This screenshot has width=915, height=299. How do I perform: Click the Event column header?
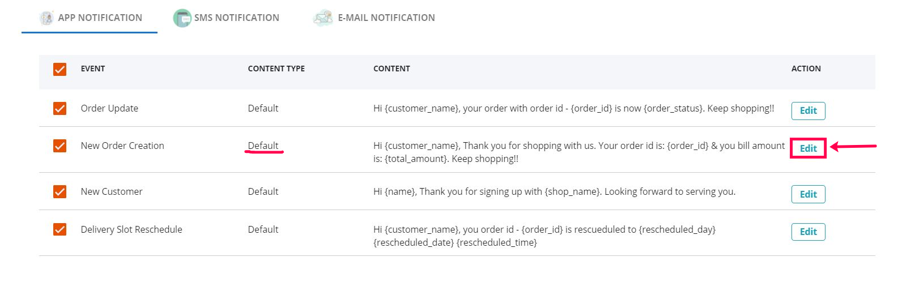(x=93, y=69)
